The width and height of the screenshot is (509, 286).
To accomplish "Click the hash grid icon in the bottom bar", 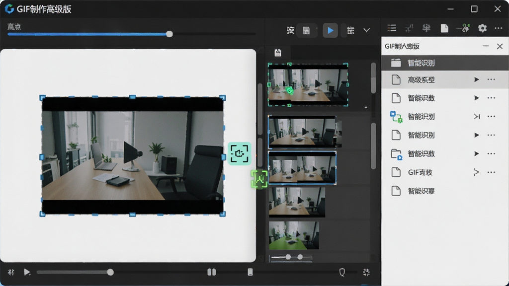I will pos(11,272).
